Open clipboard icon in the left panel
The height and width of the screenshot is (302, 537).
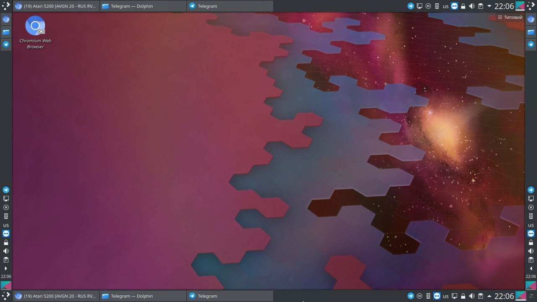(6, 260)
